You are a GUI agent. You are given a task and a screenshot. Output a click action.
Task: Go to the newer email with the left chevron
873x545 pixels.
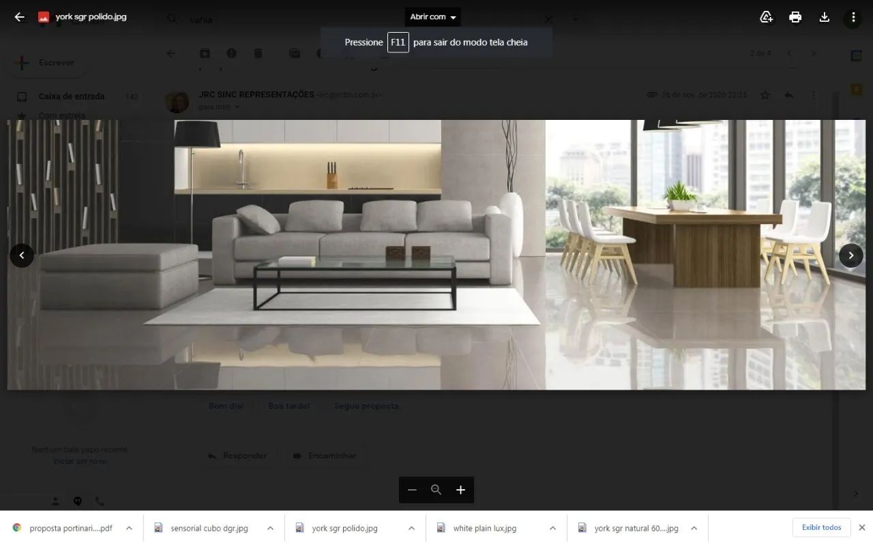pyautogui.click(x=790, y=53)
